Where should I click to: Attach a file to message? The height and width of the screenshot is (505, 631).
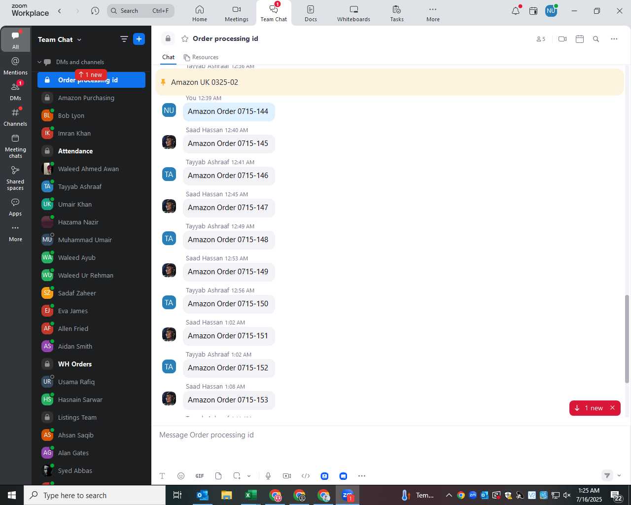[x=218, y=476]
